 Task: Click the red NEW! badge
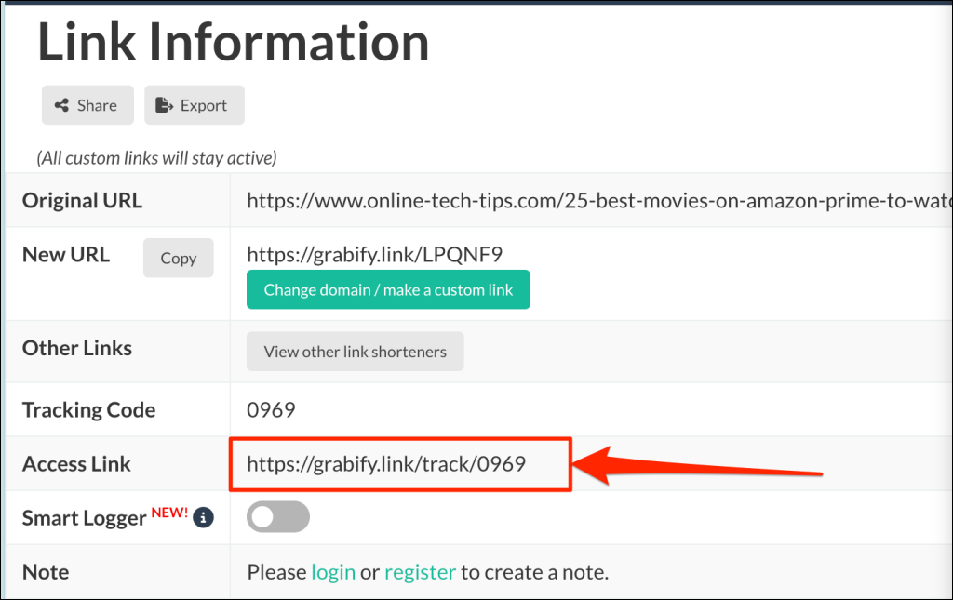(169, 512)
